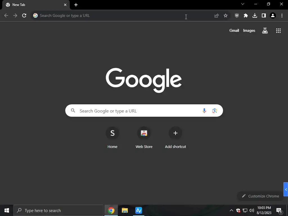The image size is (288, 216).
Task: Open the clock and date display
Action: click(264, 210)
